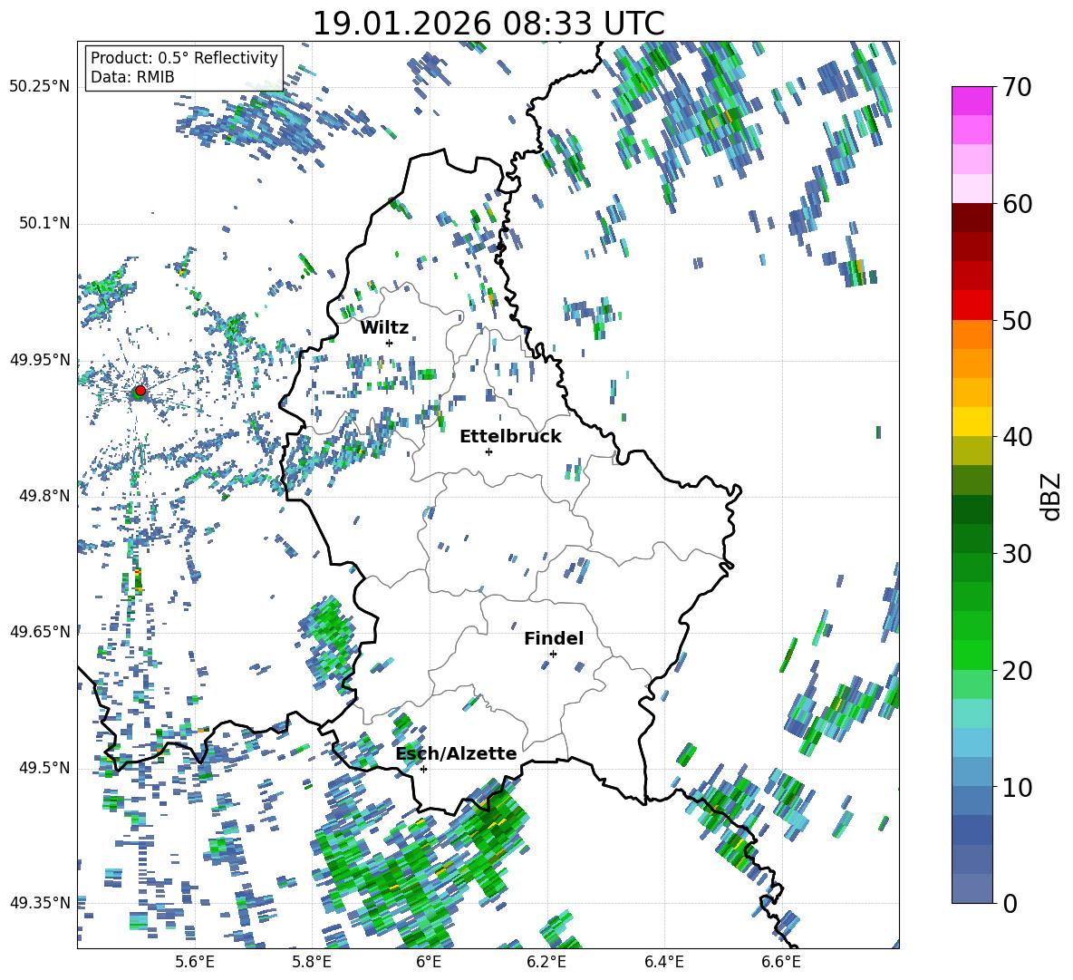Click the 49.5°N latitude tick label
The image size is (1073, 980).
tap(43, 768)
